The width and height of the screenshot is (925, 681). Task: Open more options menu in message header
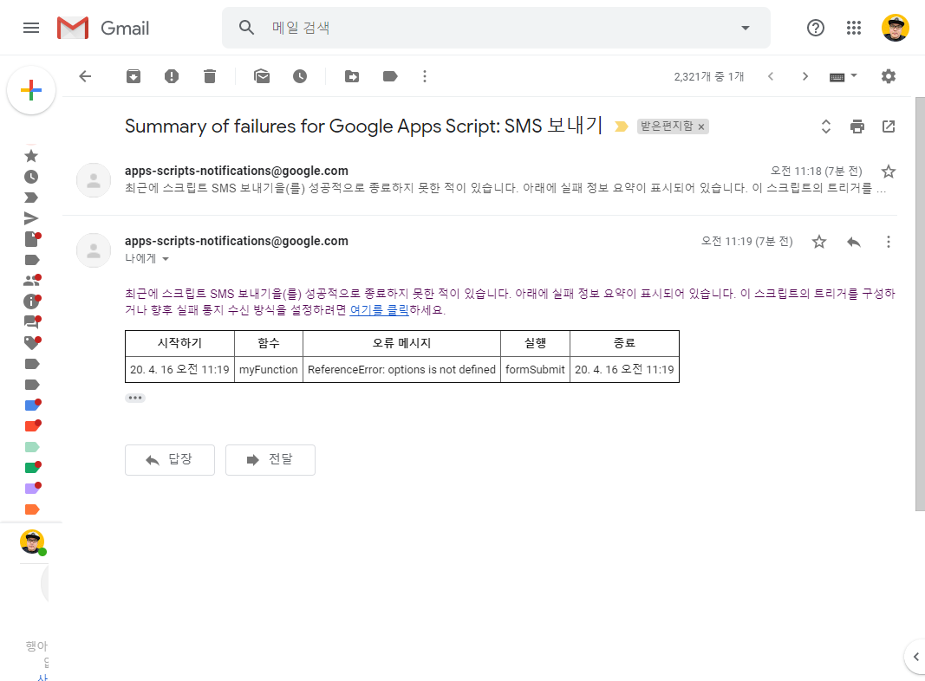click(889, 242)
